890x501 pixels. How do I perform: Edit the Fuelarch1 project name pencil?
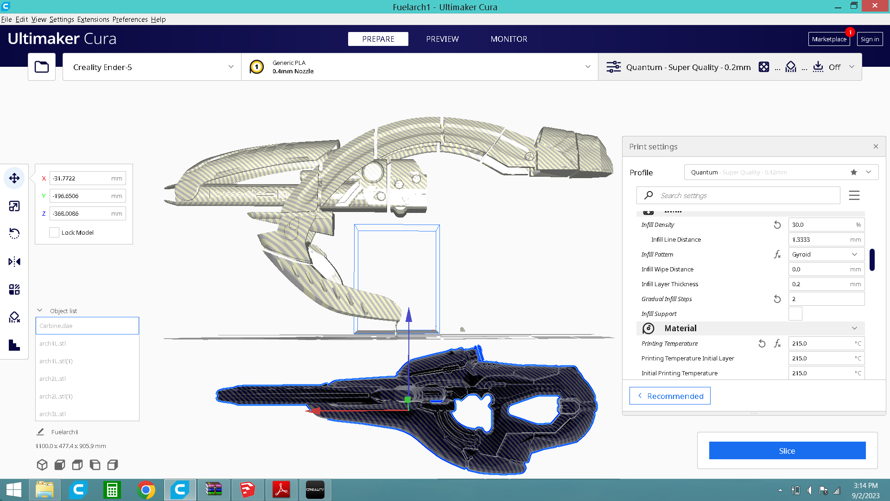tap(40, 432)
